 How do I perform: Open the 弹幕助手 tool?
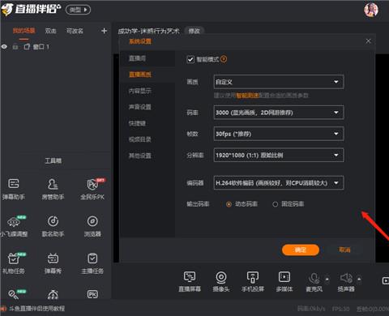pos(14,189)
